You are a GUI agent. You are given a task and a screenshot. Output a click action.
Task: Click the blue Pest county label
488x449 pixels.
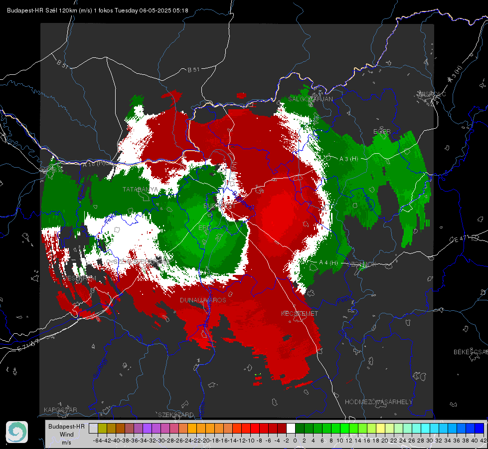coord(343,300)
